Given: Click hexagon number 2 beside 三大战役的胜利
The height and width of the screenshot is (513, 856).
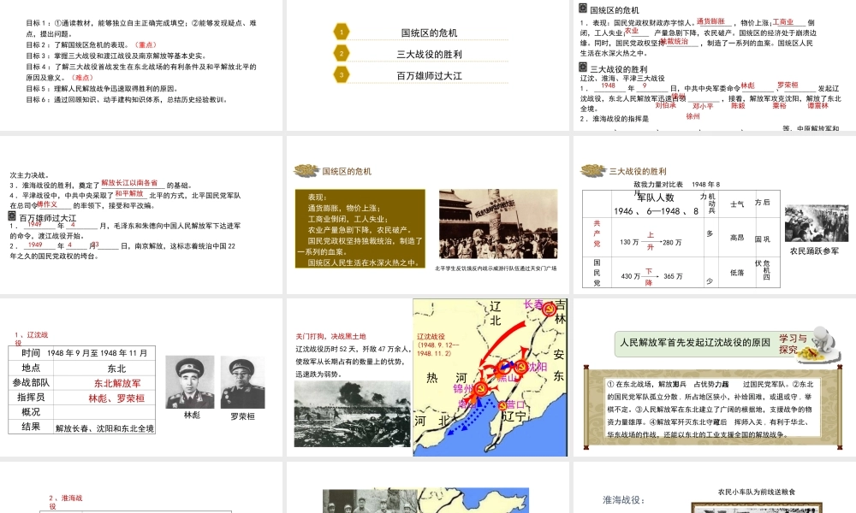Looking at the screenshot, I should (342, 53).
